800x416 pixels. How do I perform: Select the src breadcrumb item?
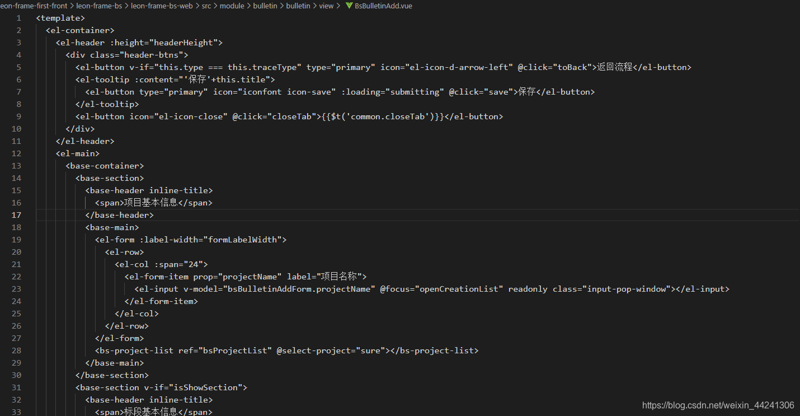pyautogui.click(x=206, y=6)
